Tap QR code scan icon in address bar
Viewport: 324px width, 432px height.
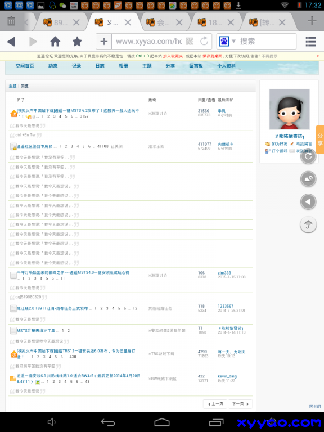(x=189, y=41)
